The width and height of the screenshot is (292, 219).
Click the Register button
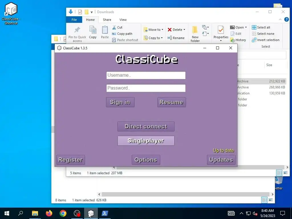click(x=71, y=160)
